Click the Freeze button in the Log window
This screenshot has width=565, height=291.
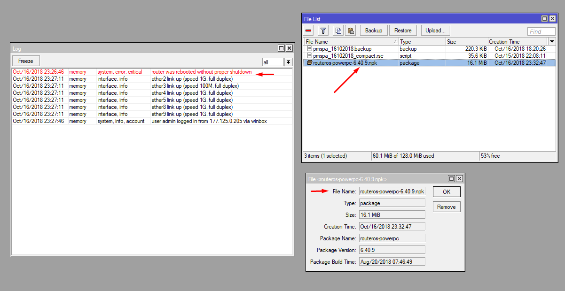click(26, 61)
